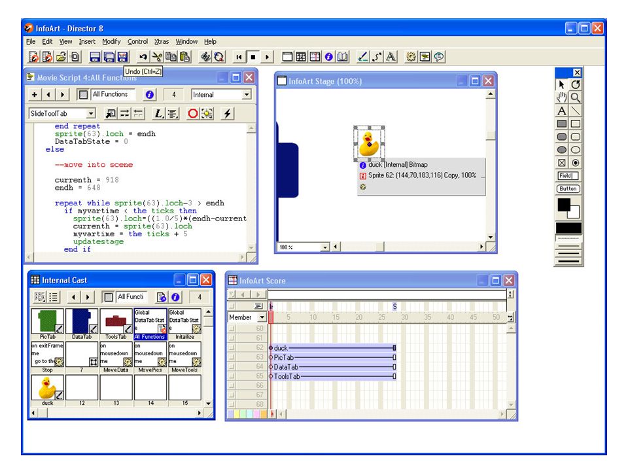Image resolution: width=628 pixels, height=471 pixels.
Task: Select the Magnifying Glass tool
Action: (576, 97)
